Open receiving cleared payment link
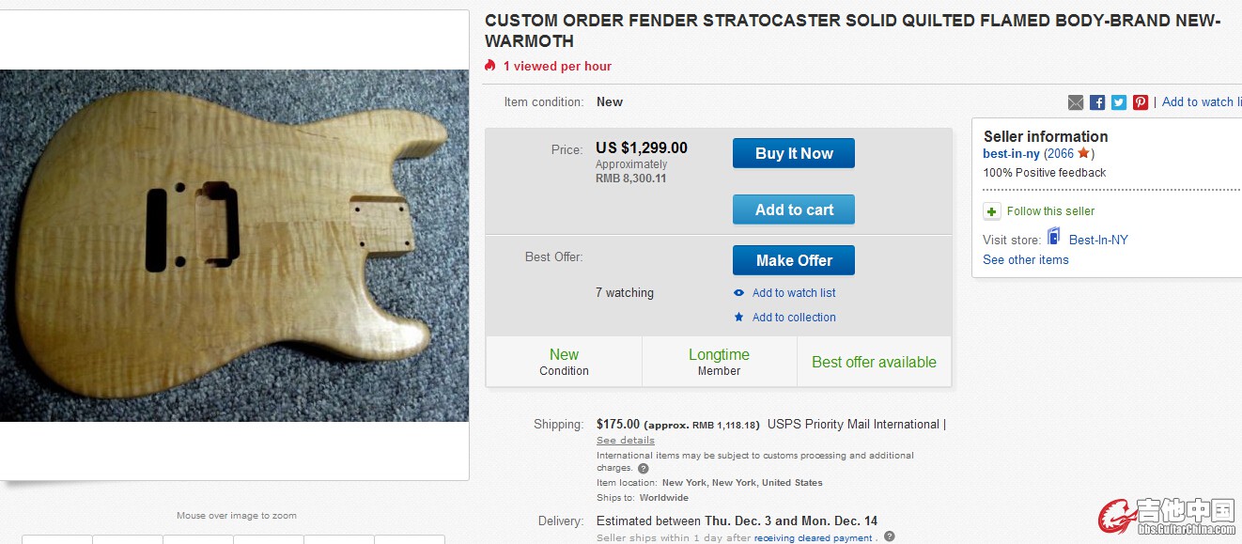This screenshot has width=1242, height=544. point(814,538)
